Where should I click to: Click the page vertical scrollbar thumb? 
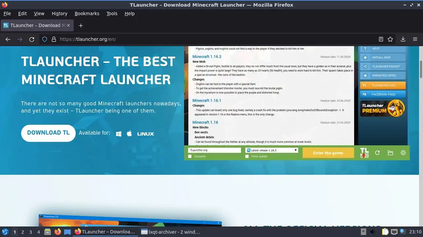421,69
